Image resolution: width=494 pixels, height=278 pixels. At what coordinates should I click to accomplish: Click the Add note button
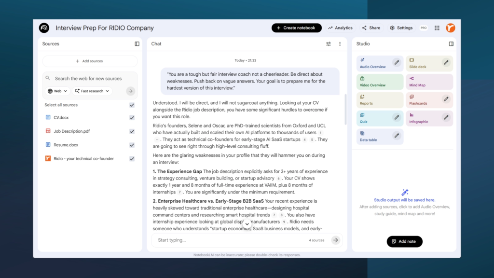[404, 241]
